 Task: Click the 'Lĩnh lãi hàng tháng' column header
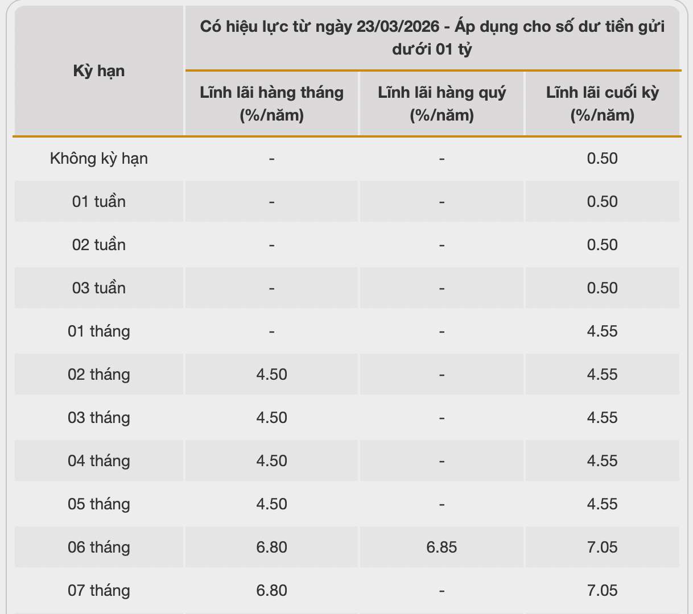[271, 103]
